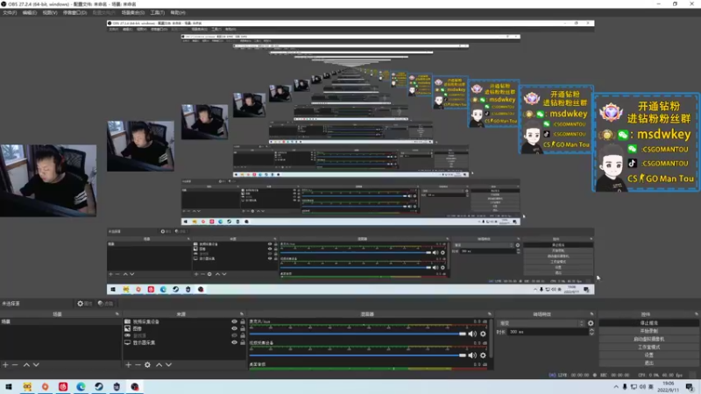
Task: Enable 工作室模式 studio mode
Action: (648, 347)
